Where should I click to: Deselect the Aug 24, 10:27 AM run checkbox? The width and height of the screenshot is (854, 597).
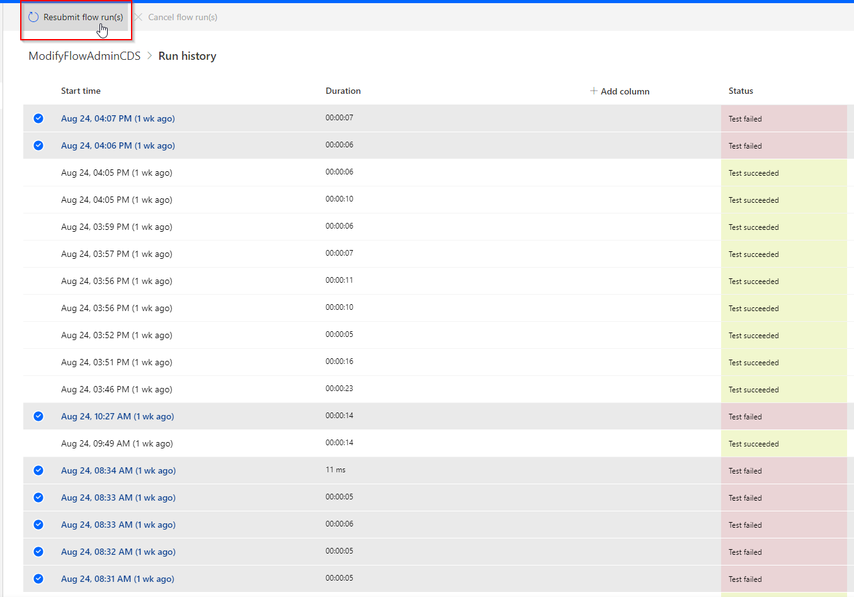[38, 416]
